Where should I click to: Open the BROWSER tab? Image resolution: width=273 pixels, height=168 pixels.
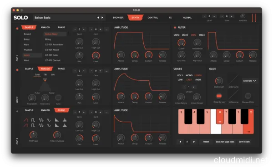click(118, 18)
